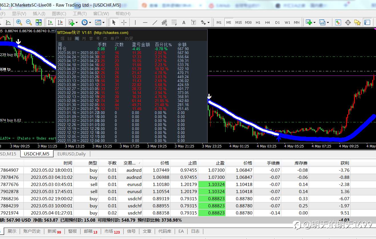Toggle the Data Window crosshair icon
Image resolution: width=376 pixels, height=239 pixels.
[348, 22]
